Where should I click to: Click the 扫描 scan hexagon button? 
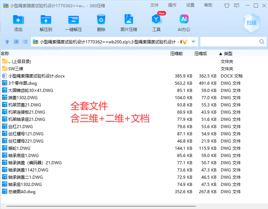point(251,23)
